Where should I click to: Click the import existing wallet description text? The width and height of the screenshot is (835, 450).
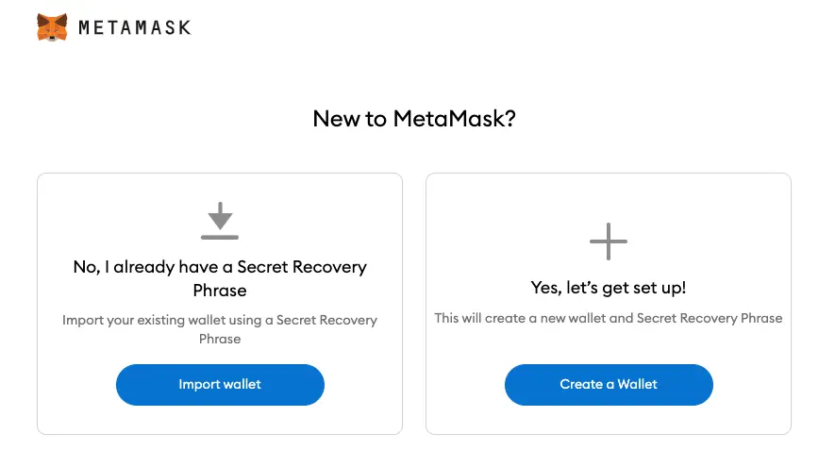pos(220,329)
